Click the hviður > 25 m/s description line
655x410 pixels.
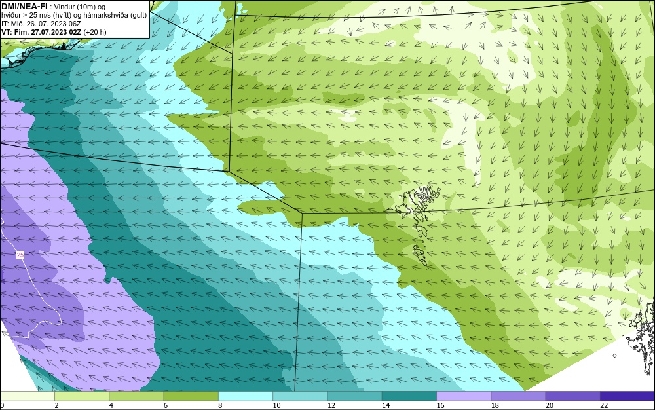click(x=74, y=16)
